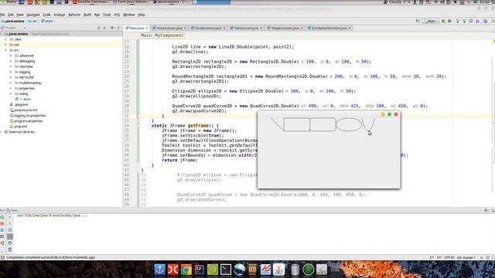Screen dimensions: 495x278
Task: Rerun the program in the Run panel
Action: (2, 217)
